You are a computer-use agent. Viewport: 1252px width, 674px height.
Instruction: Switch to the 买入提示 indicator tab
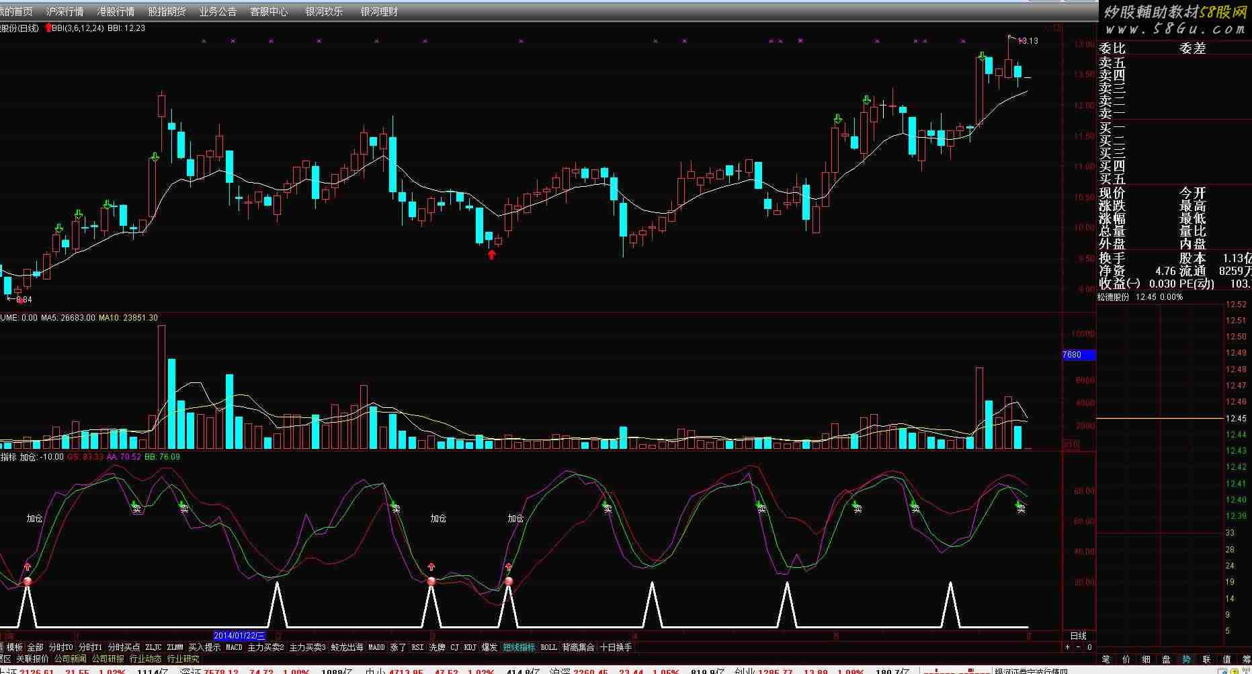coord(204,647)
